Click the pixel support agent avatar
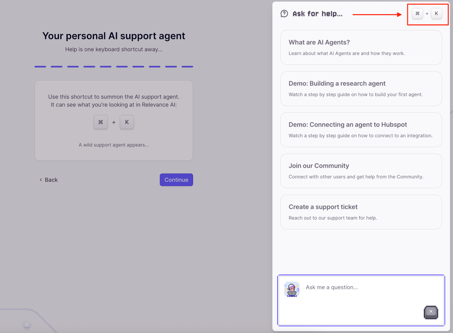This screenshot has height=333, width=453. pos(292,290)
